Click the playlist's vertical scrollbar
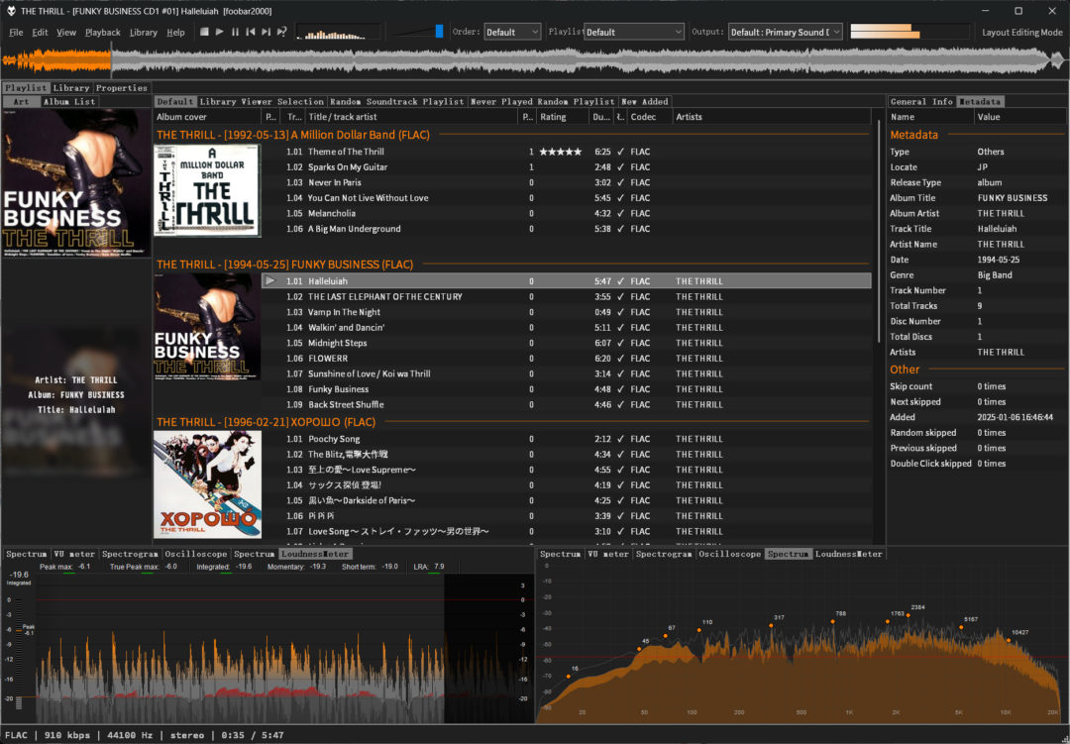The width and height of the screenshot is (1070, 744). (x=879, y=232)
